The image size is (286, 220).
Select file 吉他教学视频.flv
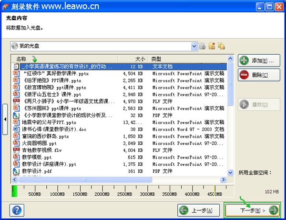(120, 150)
